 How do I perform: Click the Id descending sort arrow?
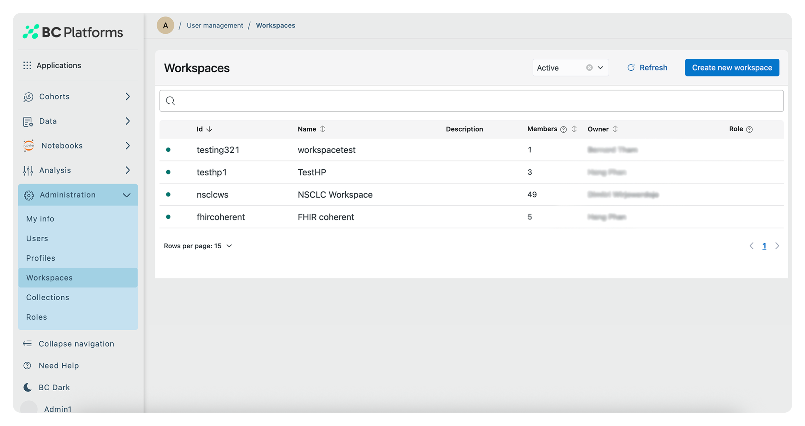(209, 129)
